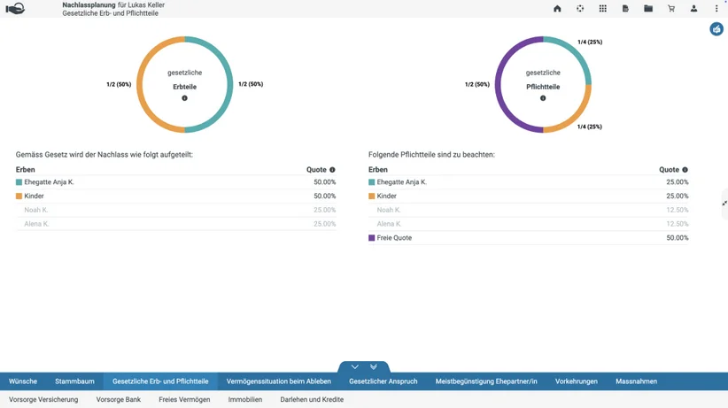Expand the side panel arrow handle
The width and height of the screenshot is (728, 408).
[724, 204]
